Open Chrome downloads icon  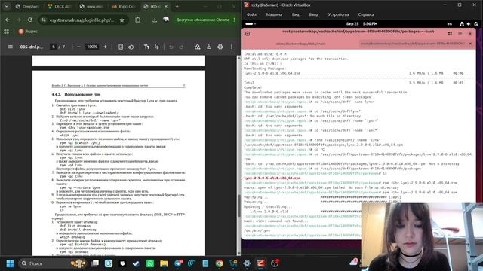155,20
